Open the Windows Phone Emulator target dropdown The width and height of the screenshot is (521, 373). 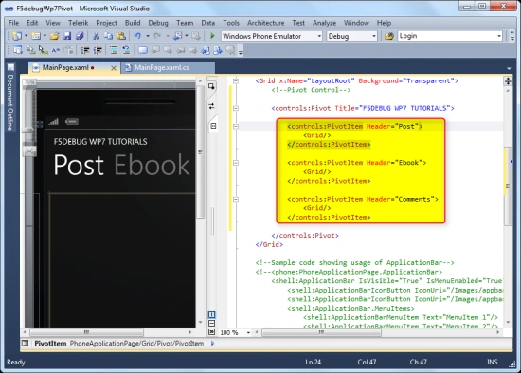pos(319,36)
